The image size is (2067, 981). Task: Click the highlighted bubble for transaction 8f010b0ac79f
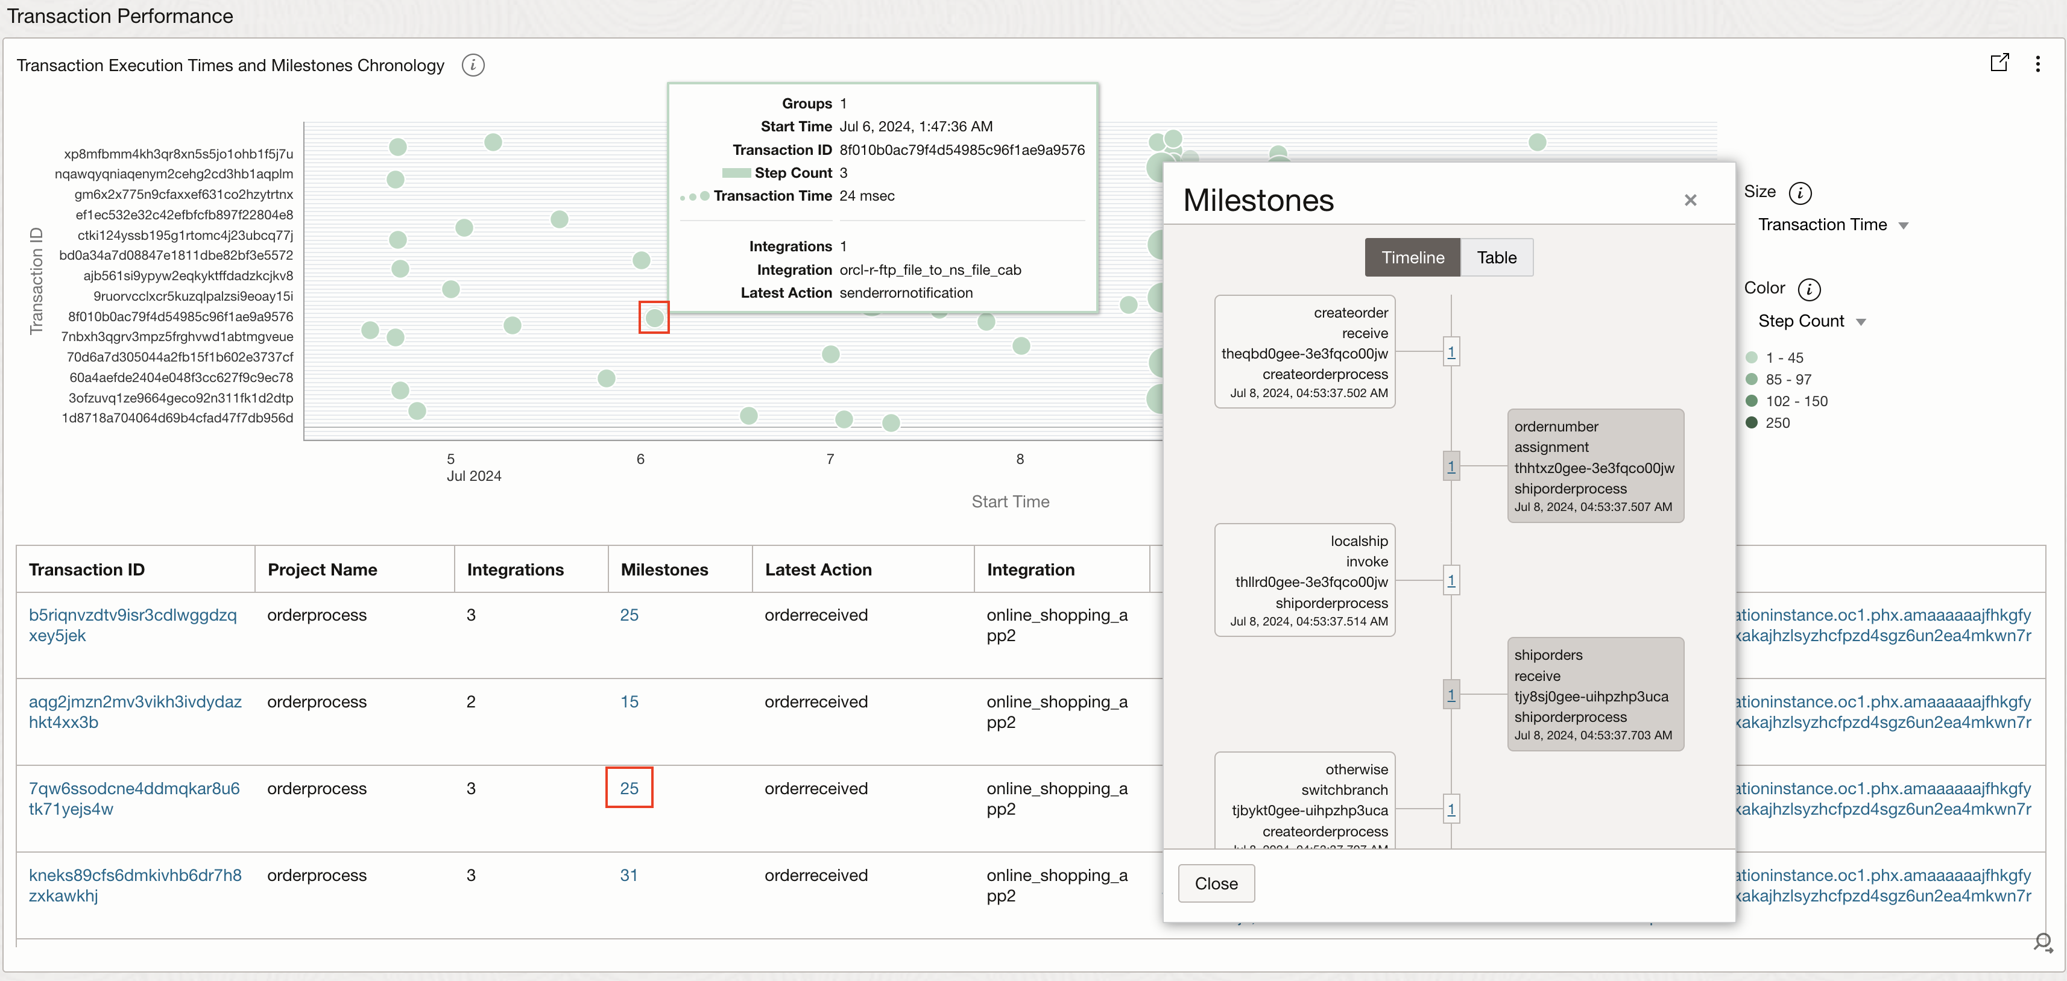[x=654, y=318]
